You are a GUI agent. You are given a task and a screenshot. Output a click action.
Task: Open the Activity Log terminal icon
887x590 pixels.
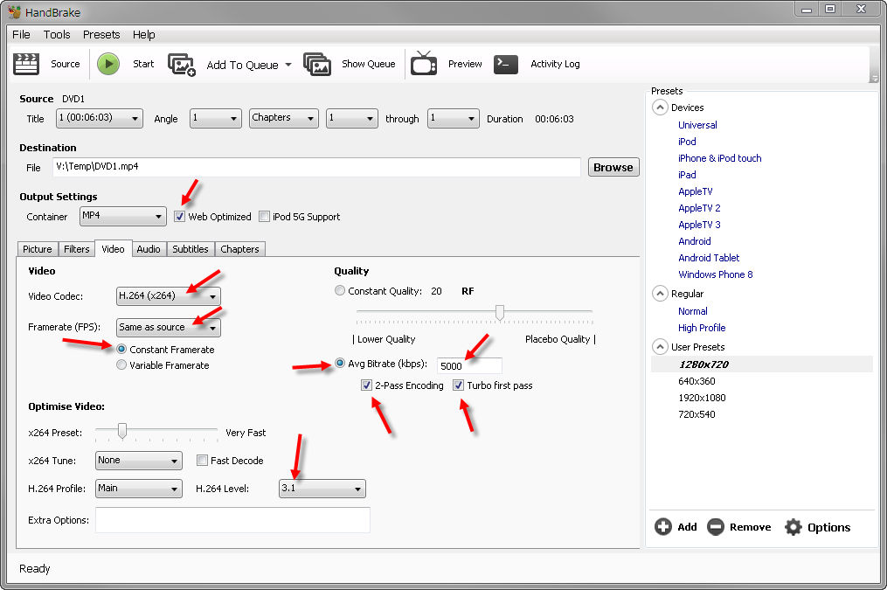[x=506, y=64]
